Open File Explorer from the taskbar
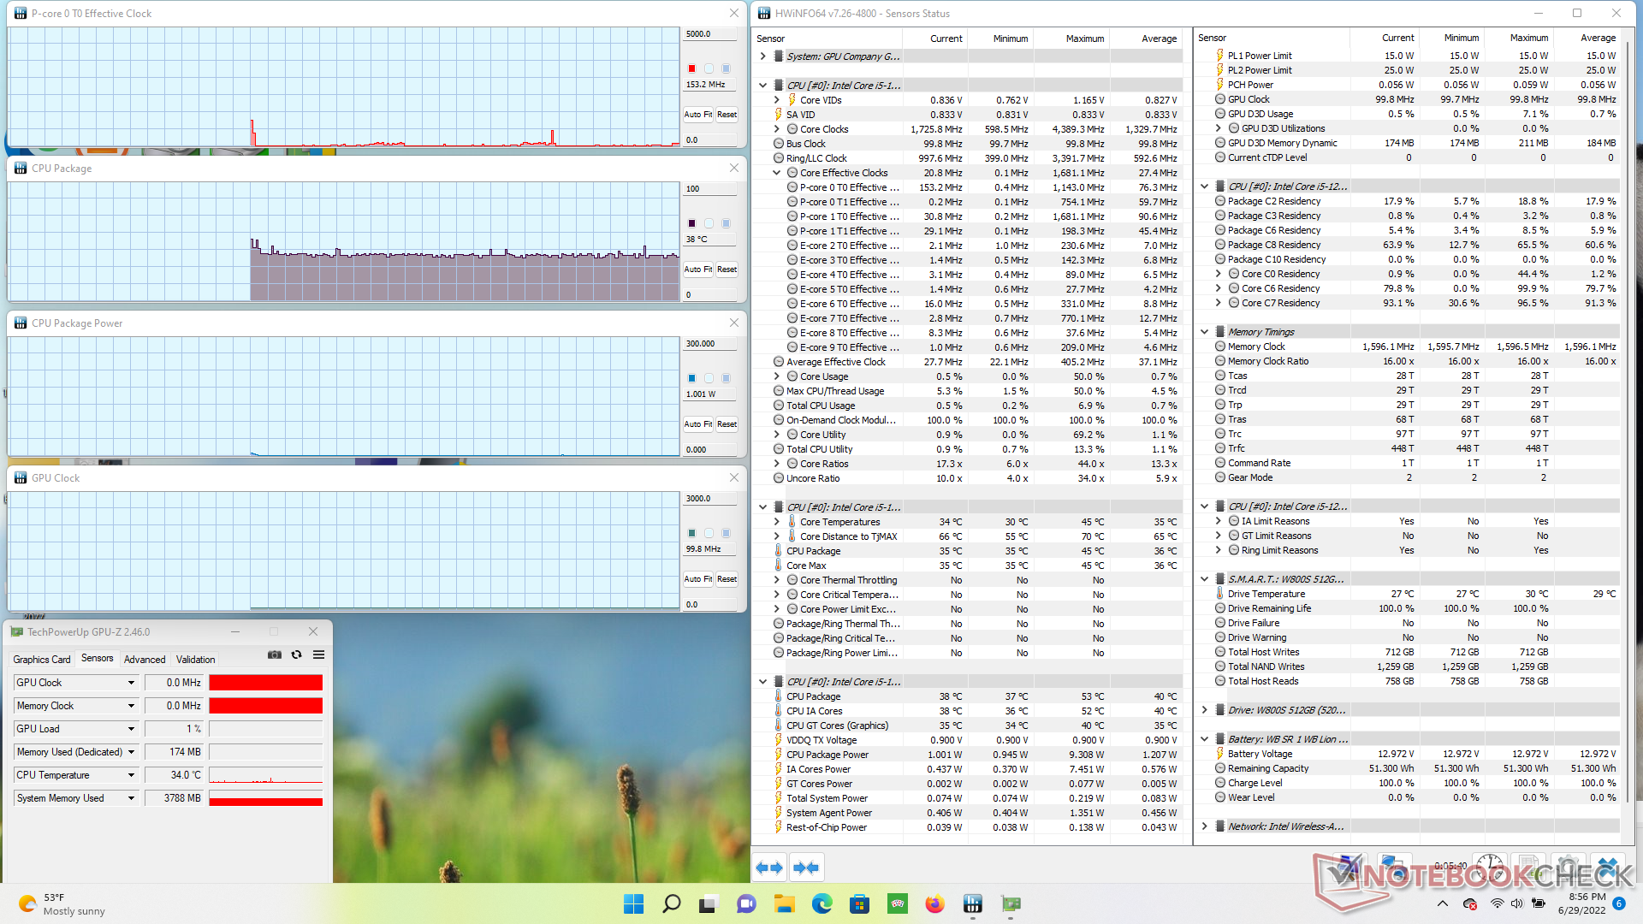Image resolution: width=1643 pixels, height=924 pixels. click(784, 903)
